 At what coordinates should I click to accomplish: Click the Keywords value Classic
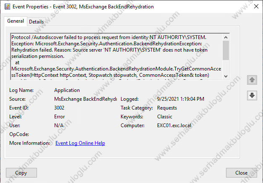(x=165, y=117)
